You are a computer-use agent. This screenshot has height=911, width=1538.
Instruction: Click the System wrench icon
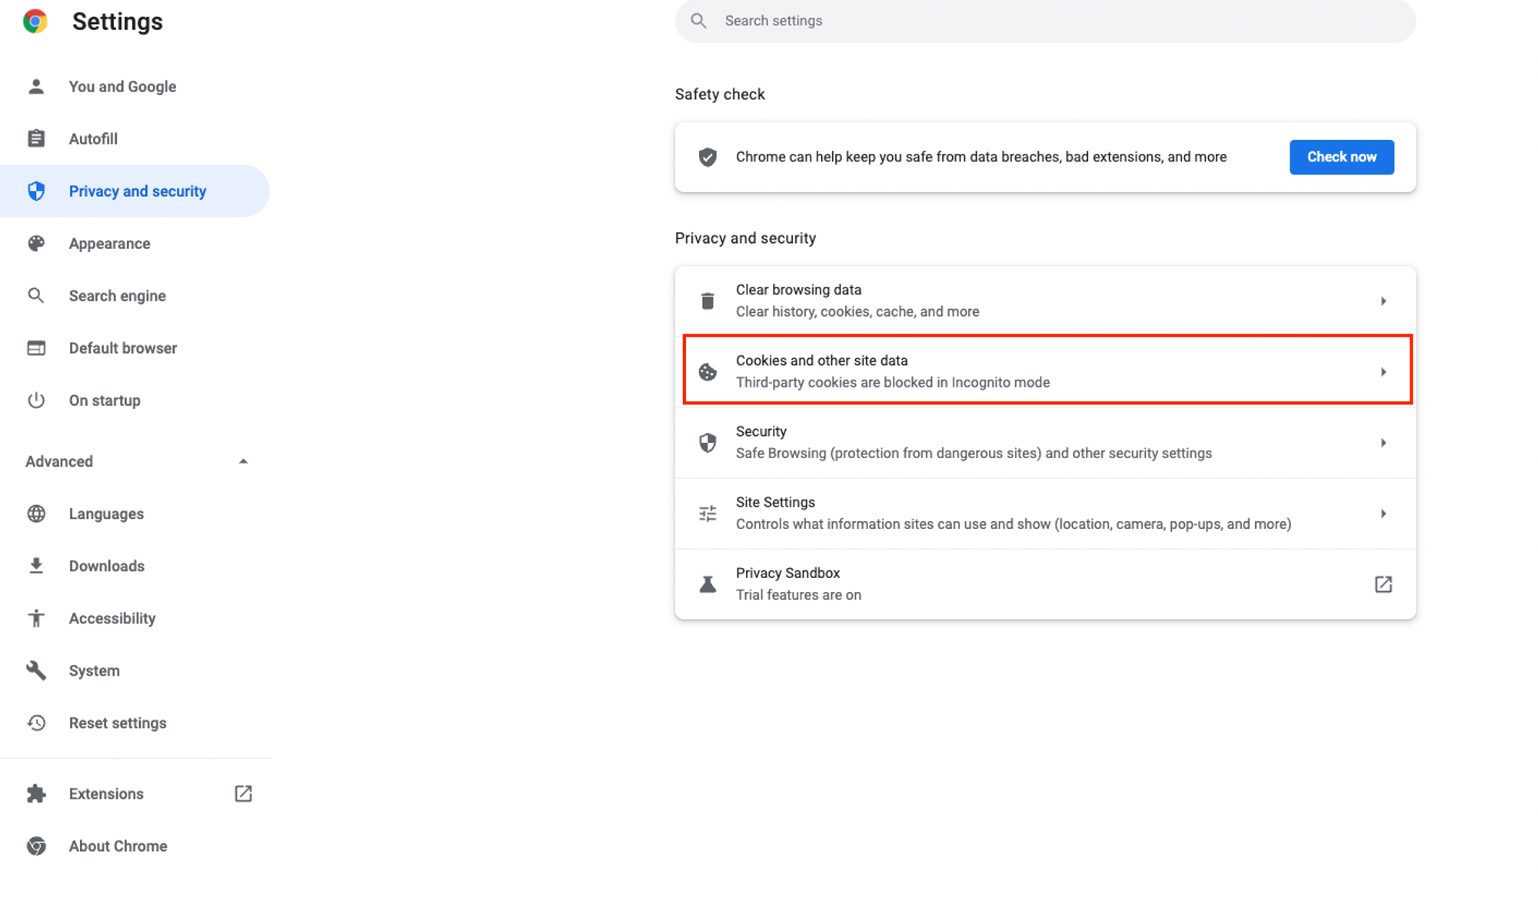coord(36,670)
